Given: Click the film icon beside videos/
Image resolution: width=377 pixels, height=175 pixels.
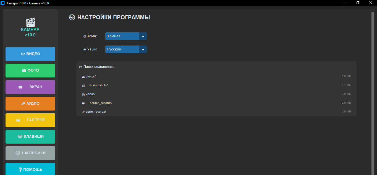Looking at the screenshot, I should (83, 95).
